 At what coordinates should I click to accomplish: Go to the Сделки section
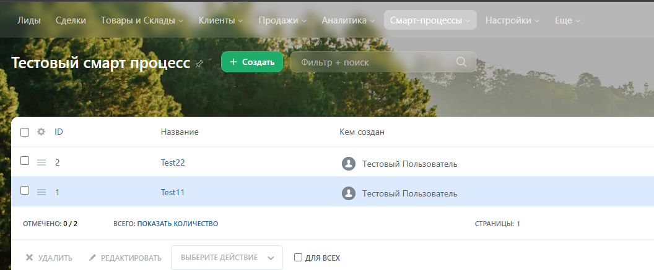[71, 20]
